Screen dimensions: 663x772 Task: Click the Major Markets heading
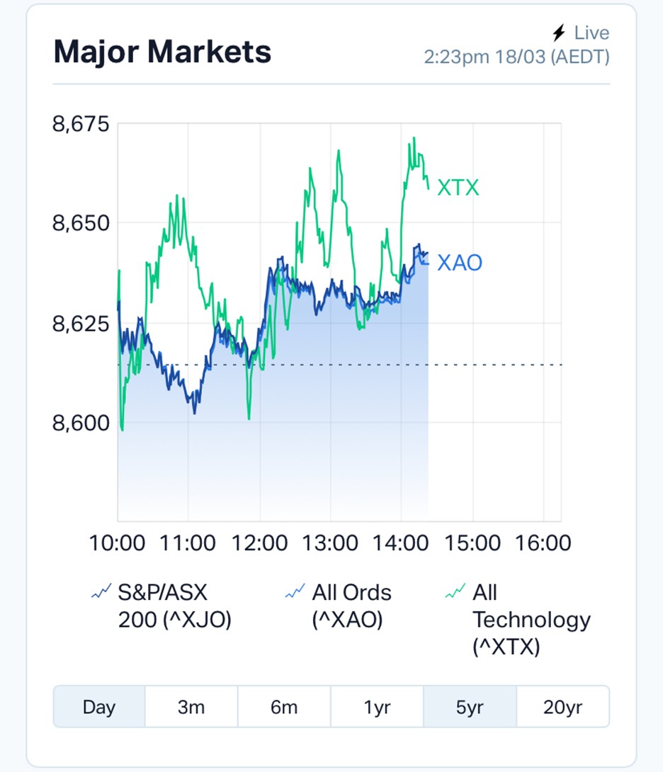162,52
